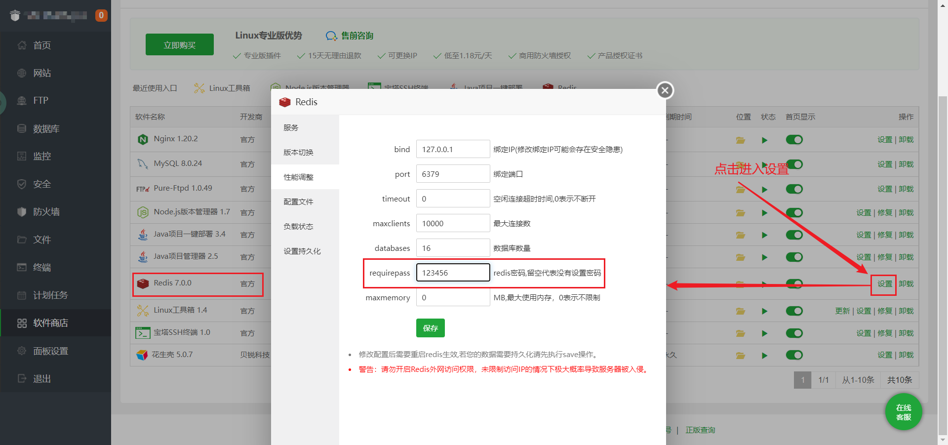This screenshot has height=445, width=948.
Task: Open 售前咨询 consultation link
Action: (x=350, y=36)
